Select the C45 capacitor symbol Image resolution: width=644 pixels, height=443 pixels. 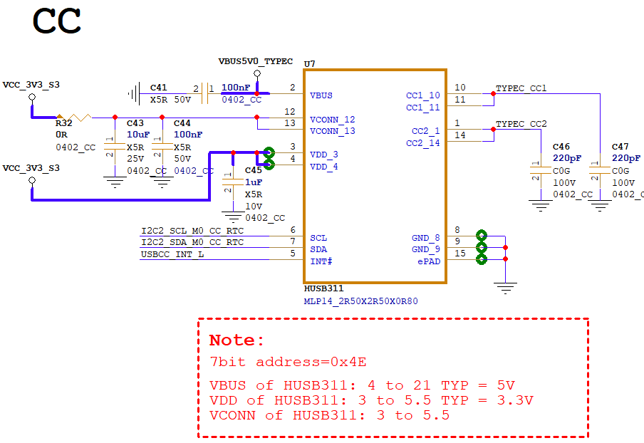[233, 182]
